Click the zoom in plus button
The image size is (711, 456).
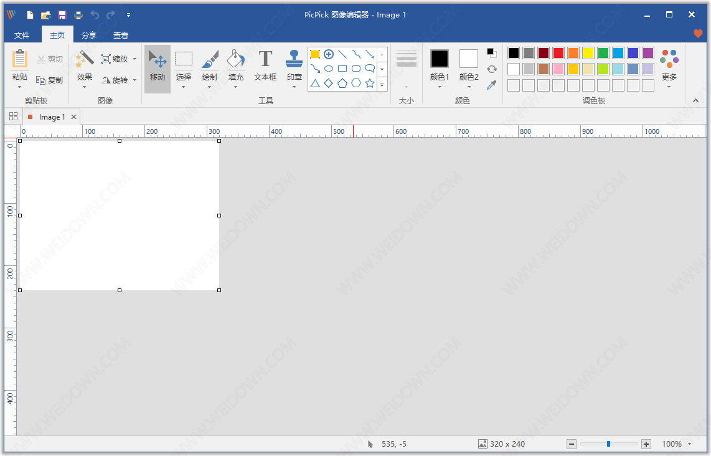[646, 444]
